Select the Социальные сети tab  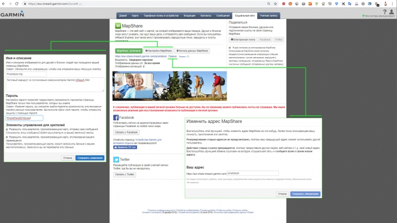pyautogui.click(x=245, y=16)
